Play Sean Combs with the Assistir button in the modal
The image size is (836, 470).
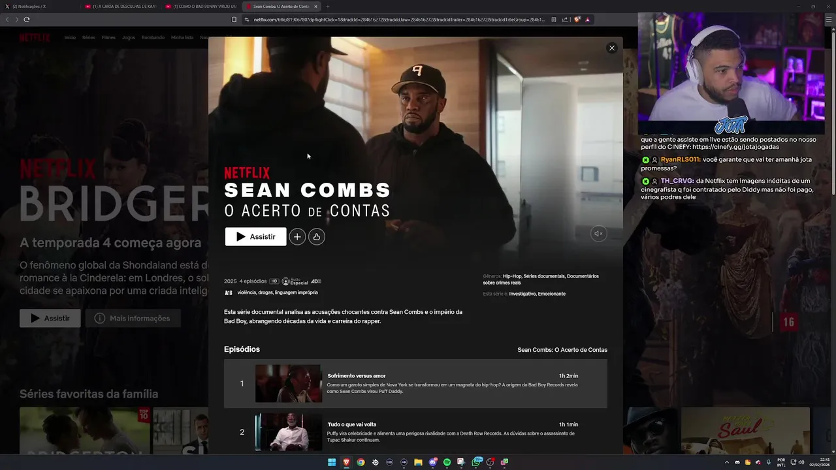pos(255,236)
